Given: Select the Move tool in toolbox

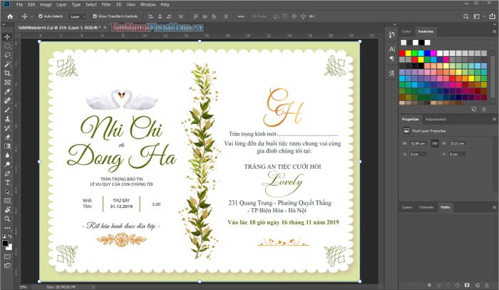Looking at the screenshot, I should (6, 36).
